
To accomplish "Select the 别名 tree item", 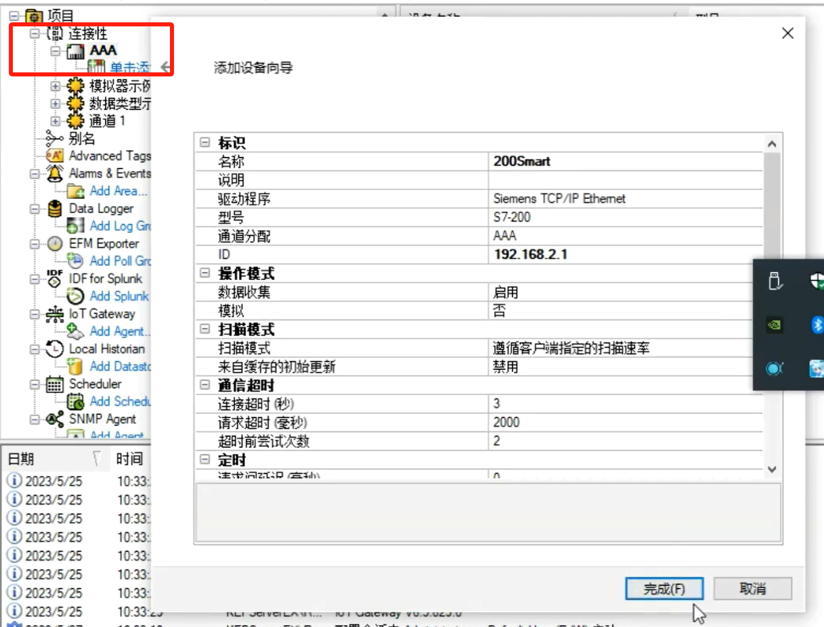I will (x=81, y=139).
